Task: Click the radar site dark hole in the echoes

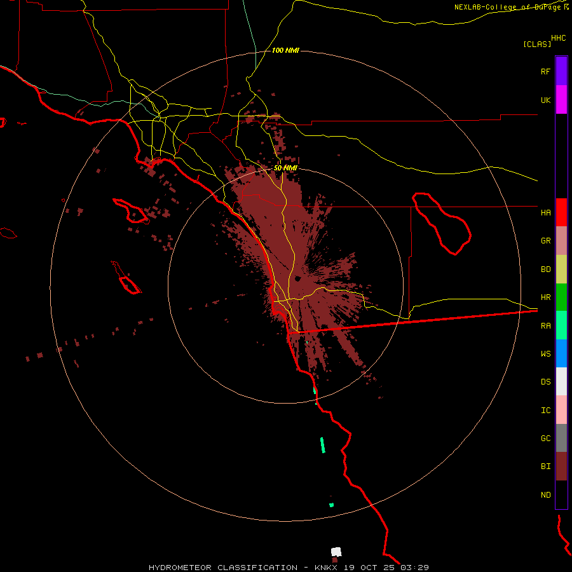Action: pos(297,279)
